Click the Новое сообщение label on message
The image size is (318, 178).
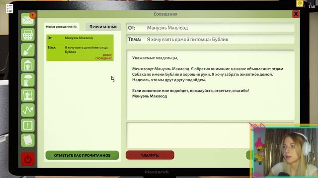tap(104, 57)
